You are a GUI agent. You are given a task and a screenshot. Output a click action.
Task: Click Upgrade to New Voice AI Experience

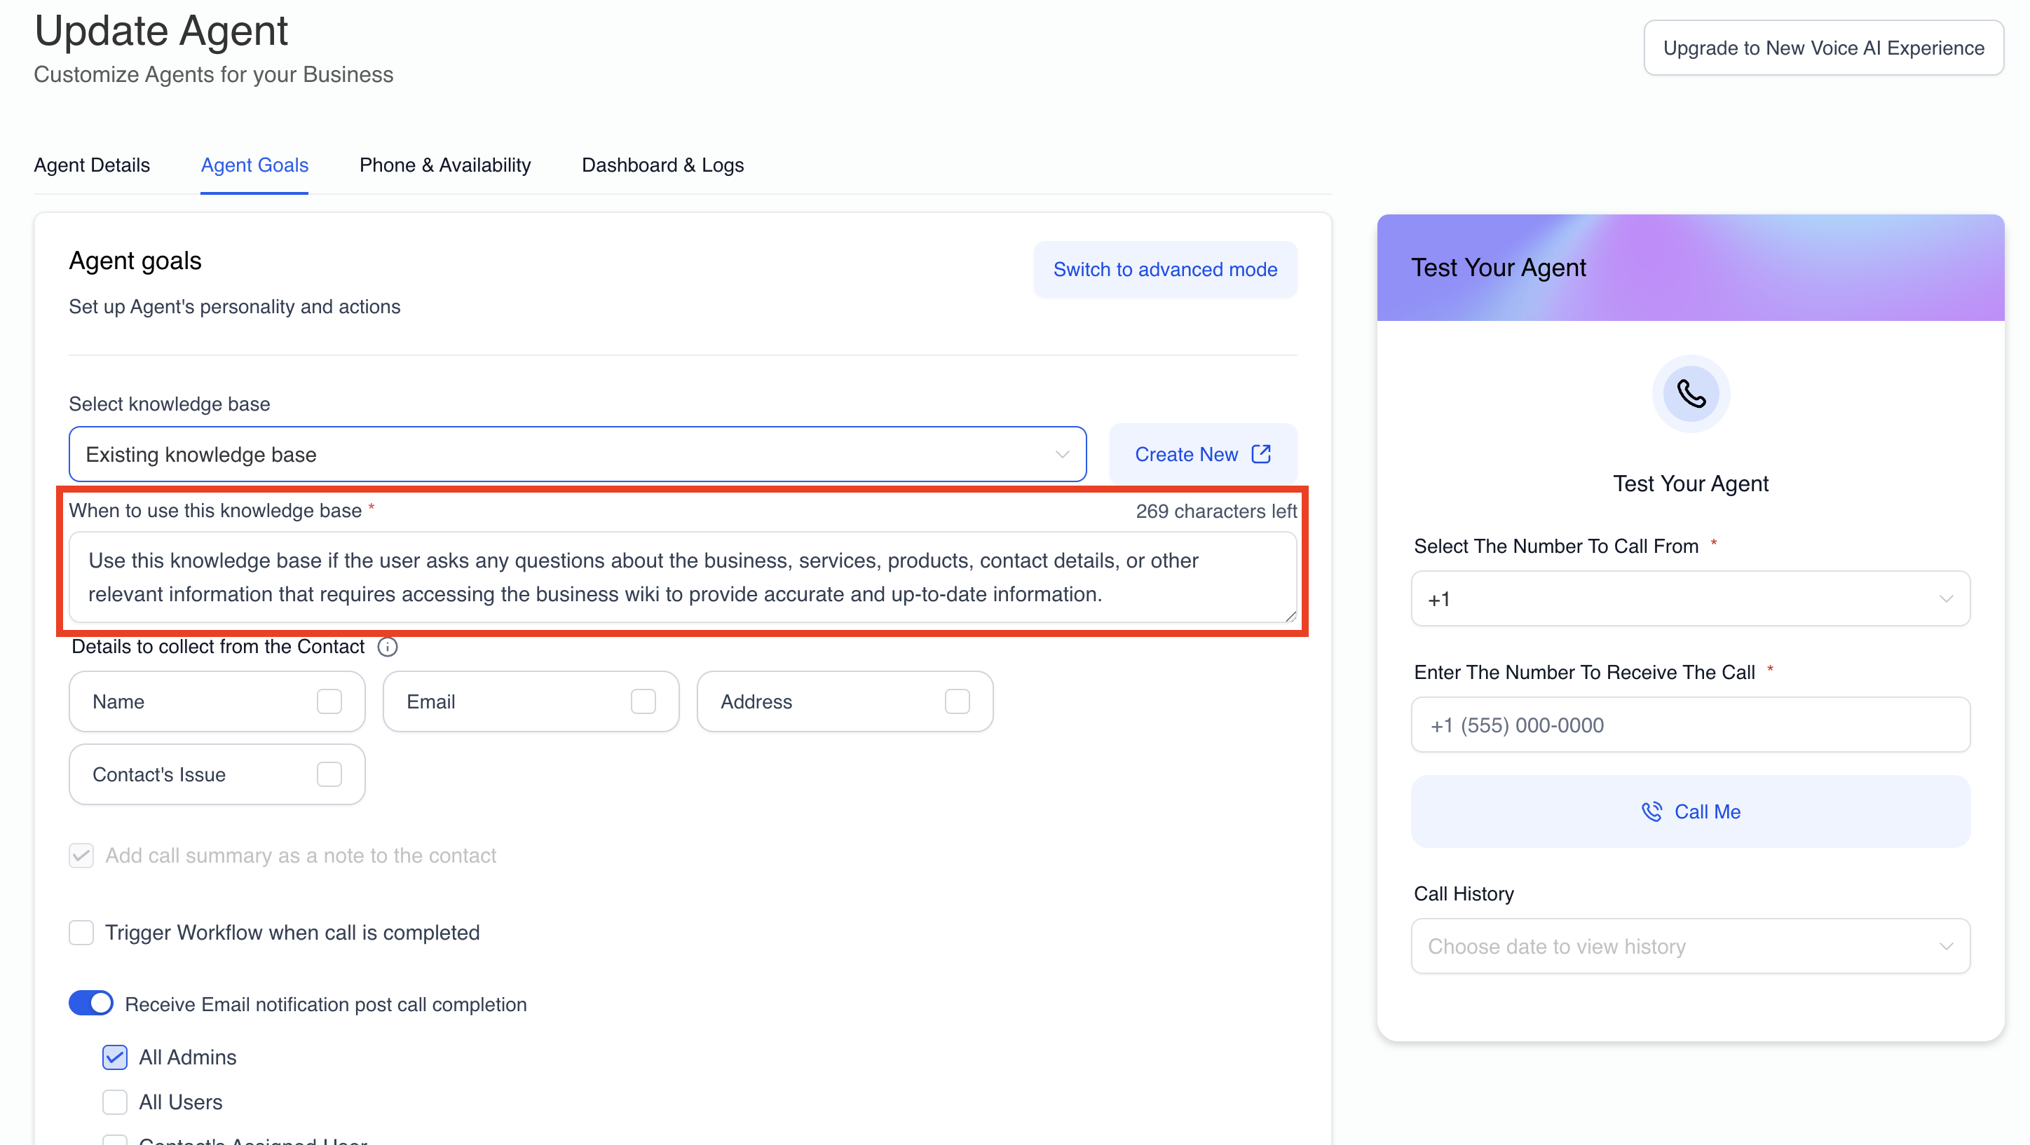[1821, 47]
